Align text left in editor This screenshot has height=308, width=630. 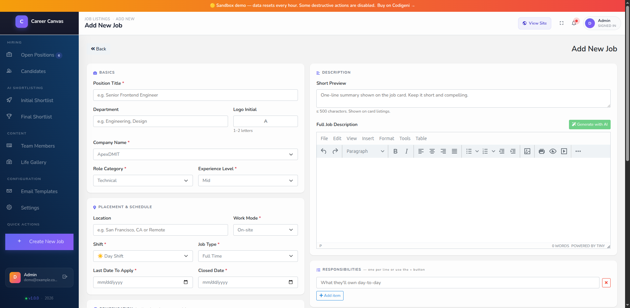click(x=421, y=151)
